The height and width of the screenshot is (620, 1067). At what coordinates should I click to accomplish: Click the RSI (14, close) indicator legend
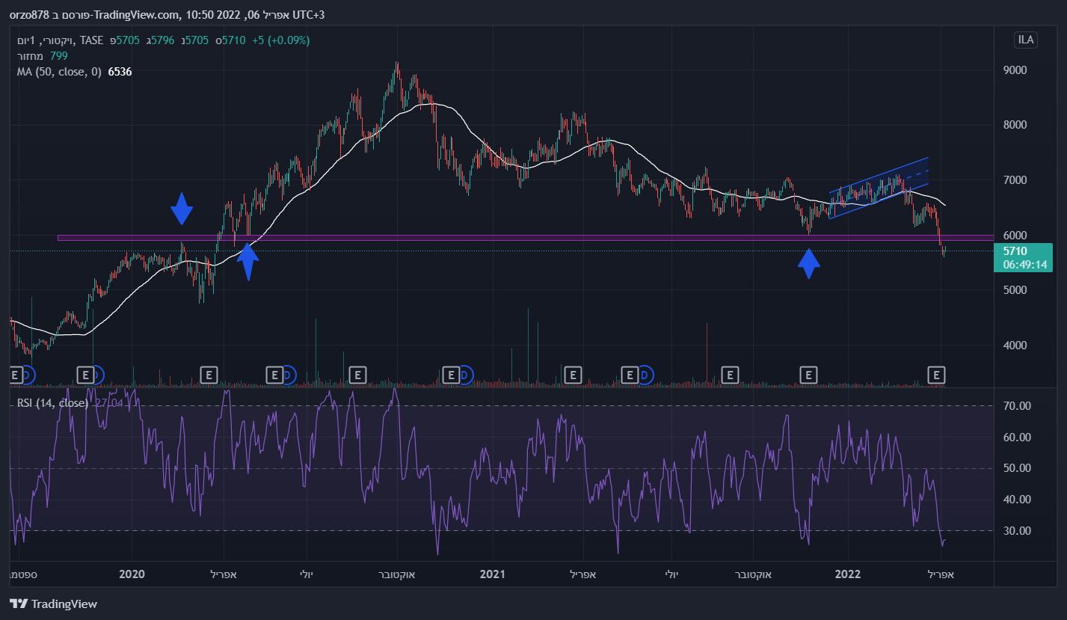52,403
